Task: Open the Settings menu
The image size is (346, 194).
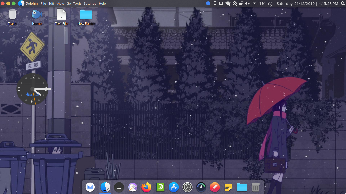Action: click(90, 3)
